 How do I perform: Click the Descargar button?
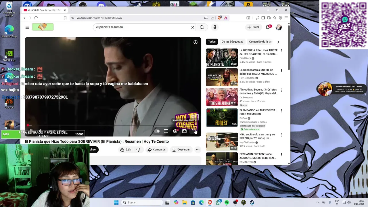point(181,149)
